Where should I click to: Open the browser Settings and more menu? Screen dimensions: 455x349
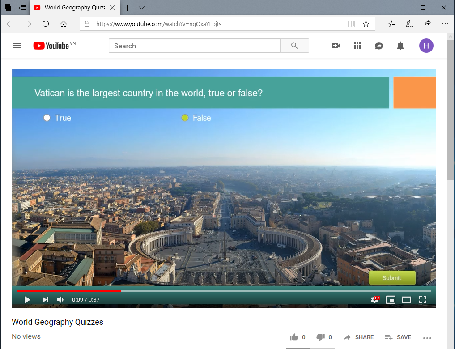point(445,24)
